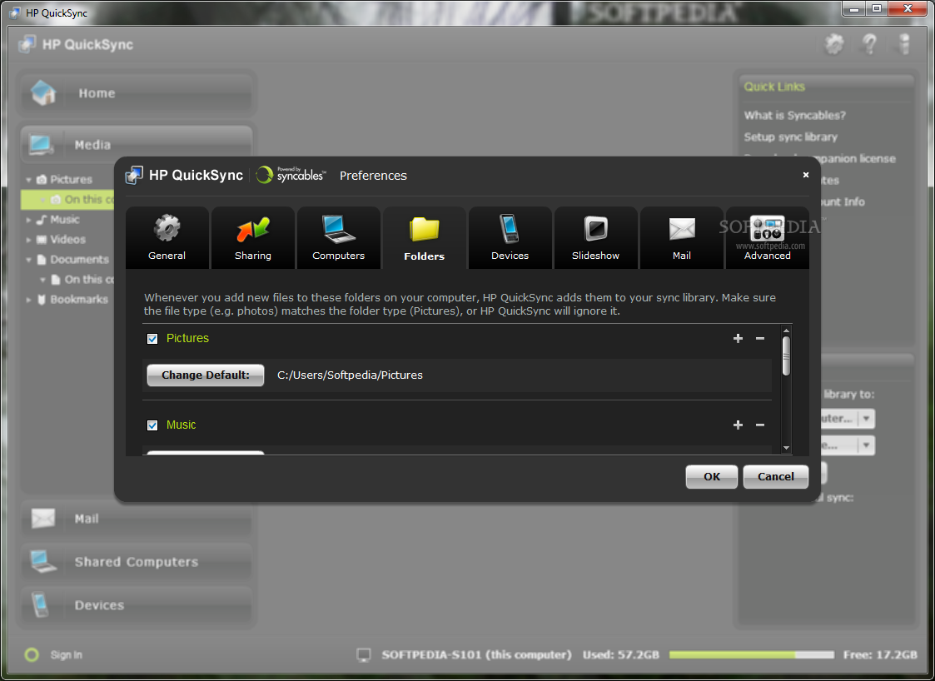Cancel the Preferences dialog

[776, 476]
